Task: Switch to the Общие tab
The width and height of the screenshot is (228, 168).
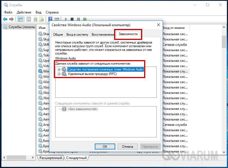Action: (x=58, y=35)
